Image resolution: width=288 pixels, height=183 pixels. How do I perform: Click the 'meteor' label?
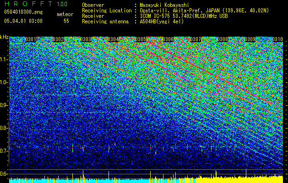[65, 14]
